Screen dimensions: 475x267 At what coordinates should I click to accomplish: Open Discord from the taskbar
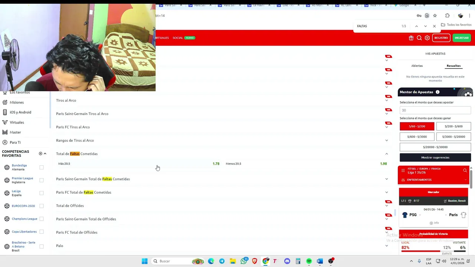point(287,261)
